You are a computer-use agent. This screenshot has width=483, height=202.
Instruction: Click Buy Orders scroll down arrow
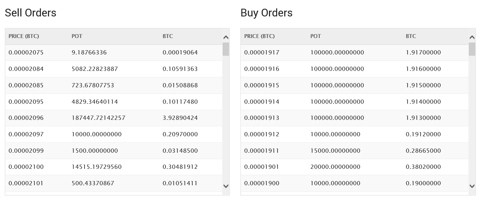pyautogui.click(x=472, y=186)
